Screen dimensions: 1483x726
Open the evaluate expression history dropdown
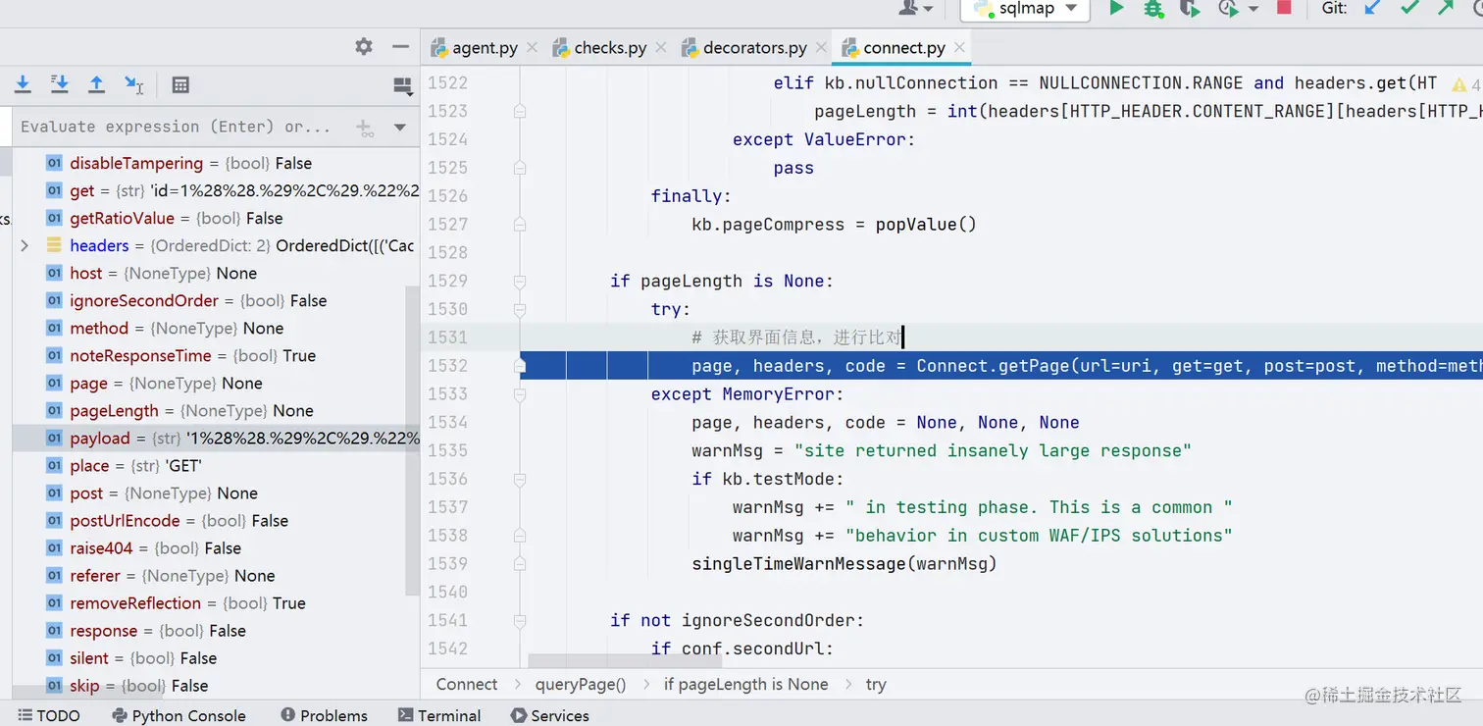click(399, 127)
